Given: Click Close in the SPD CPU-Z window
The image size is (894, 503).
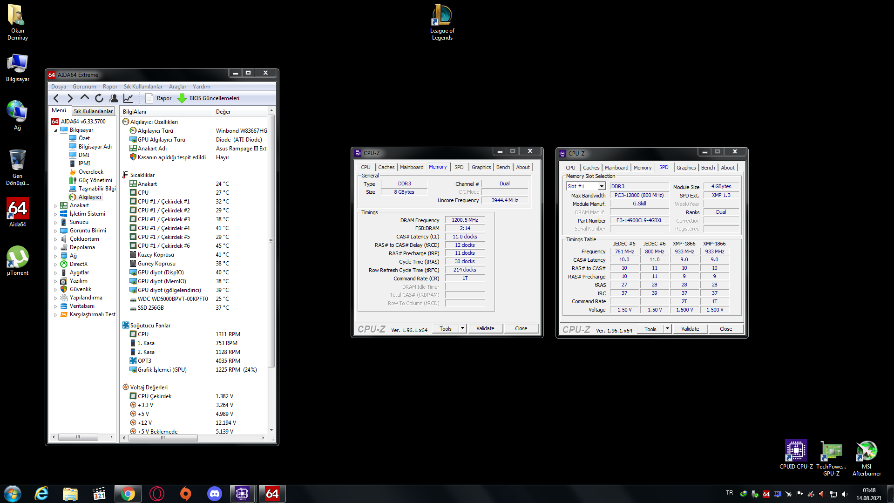Looking at the screenshot, I should pos(726,329).
